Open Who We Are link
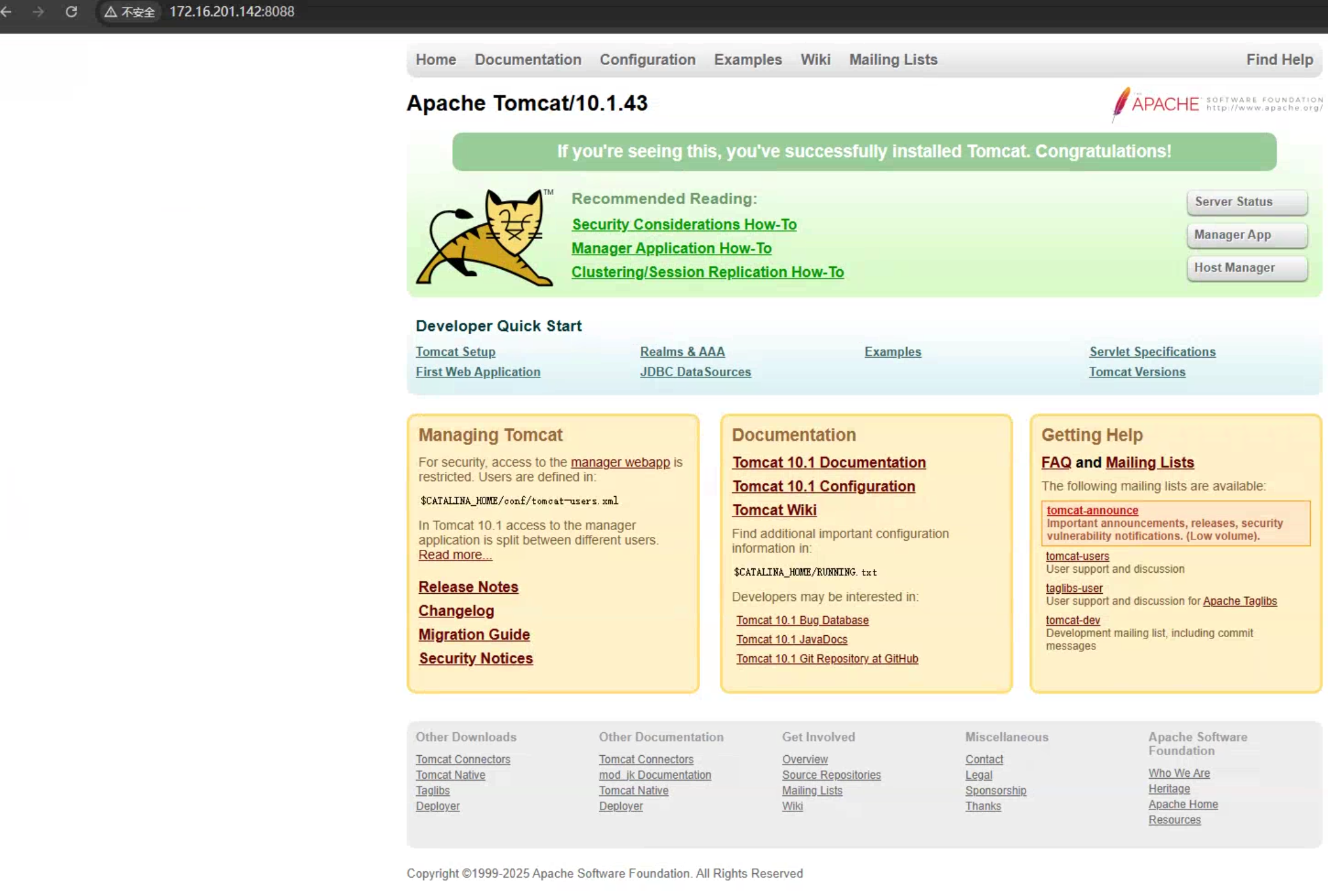 pyautogui.click(x=1179, y=773)
